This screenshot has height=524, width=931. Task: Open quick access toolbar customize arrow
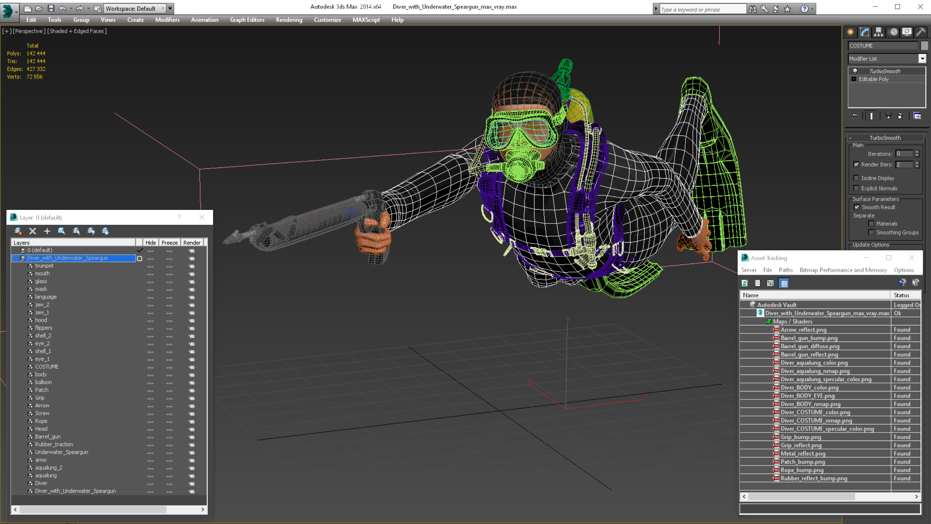pyautogui.click(x=170, y=8)
